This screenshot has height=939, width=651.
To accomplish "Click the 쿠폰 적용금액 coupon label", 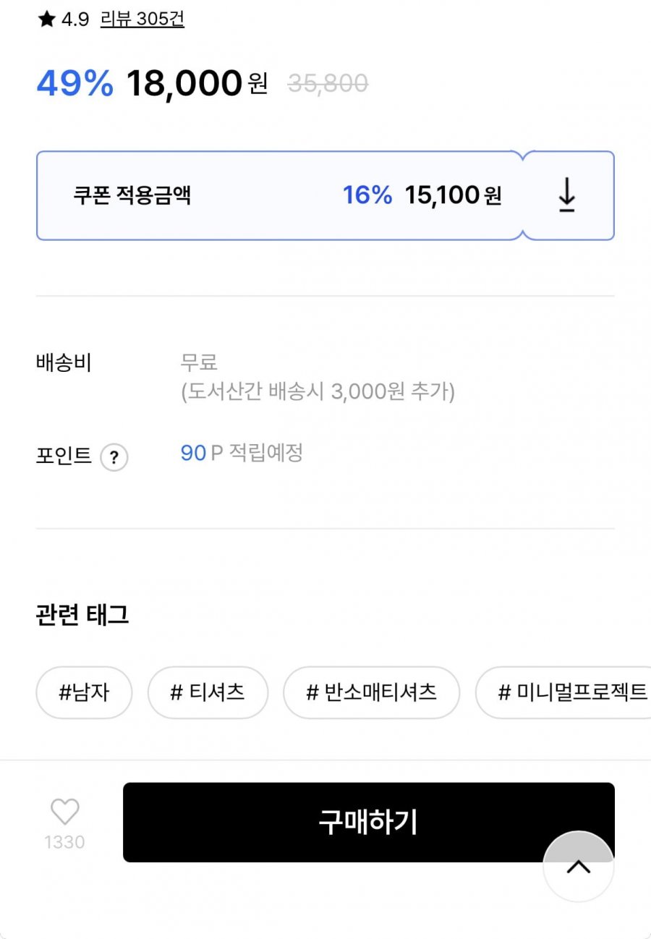I will pos(132,195).
